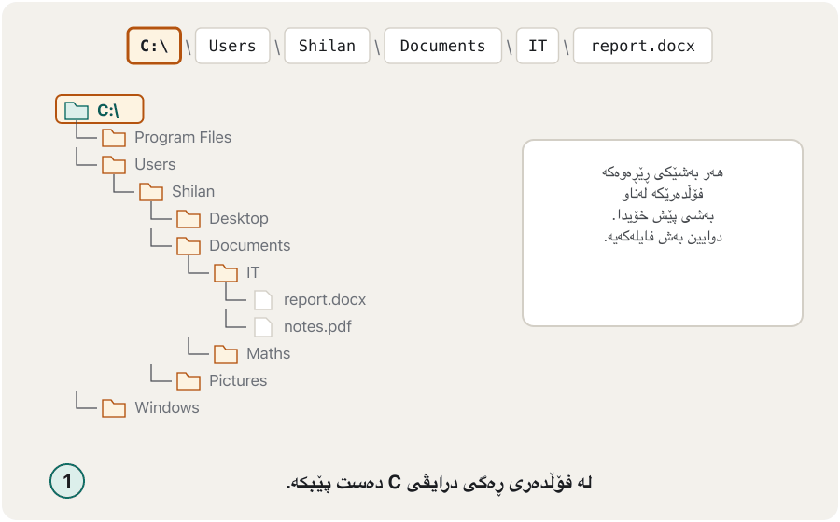This screenshot has width=840, height=522.
Task: Select the IT path segment chip
Action: [538, 46]
